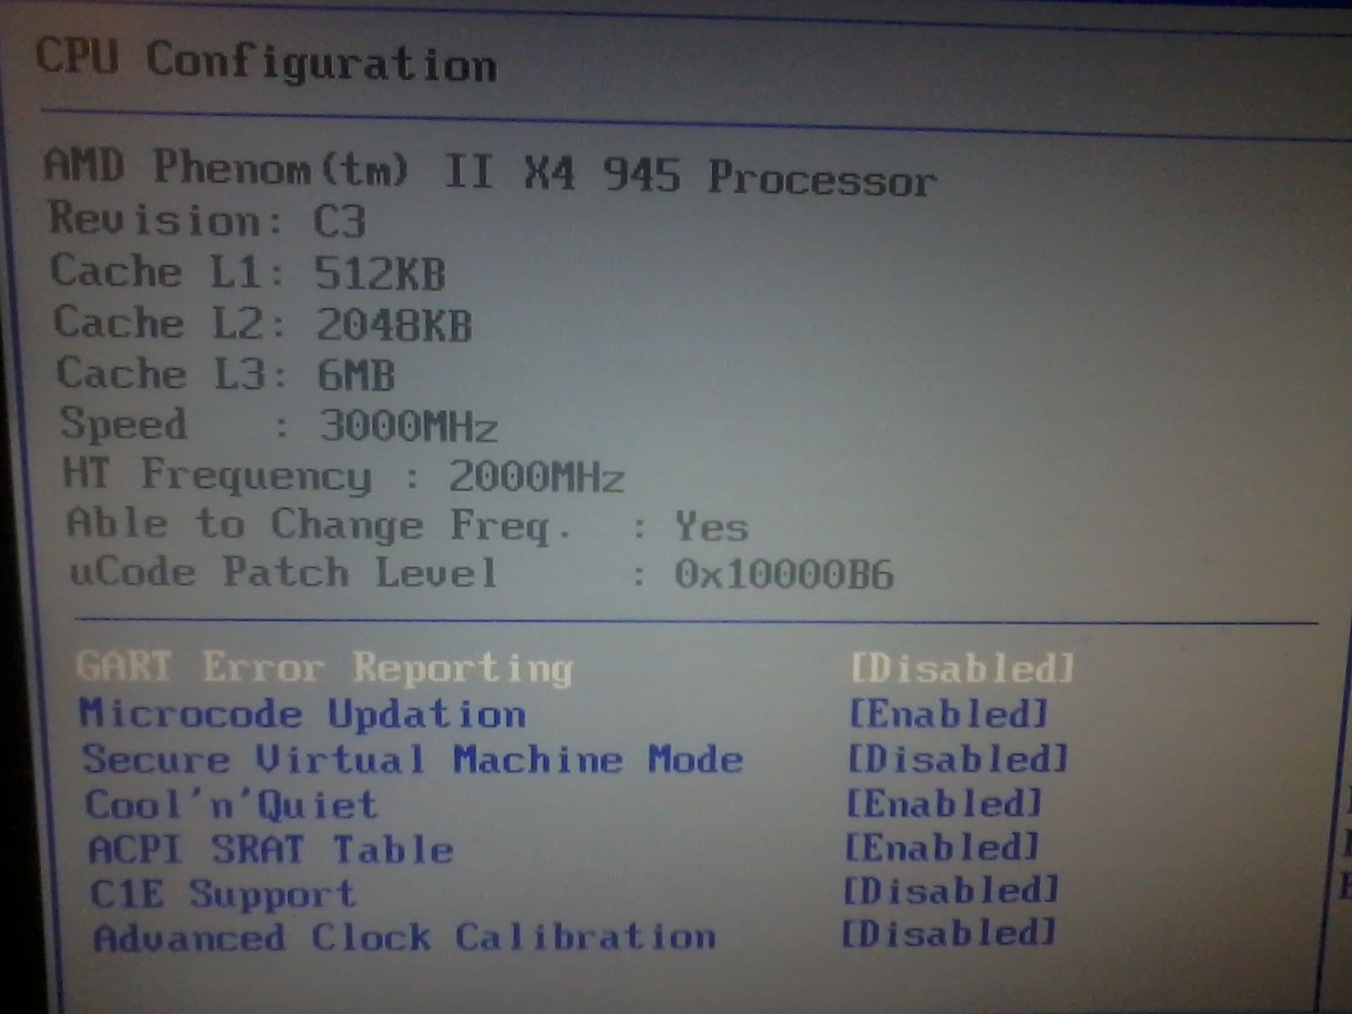The image size is (1352, 1014).
Task: Click the 0x10000B6 patch level value
Action: click(x=783, y=575)
